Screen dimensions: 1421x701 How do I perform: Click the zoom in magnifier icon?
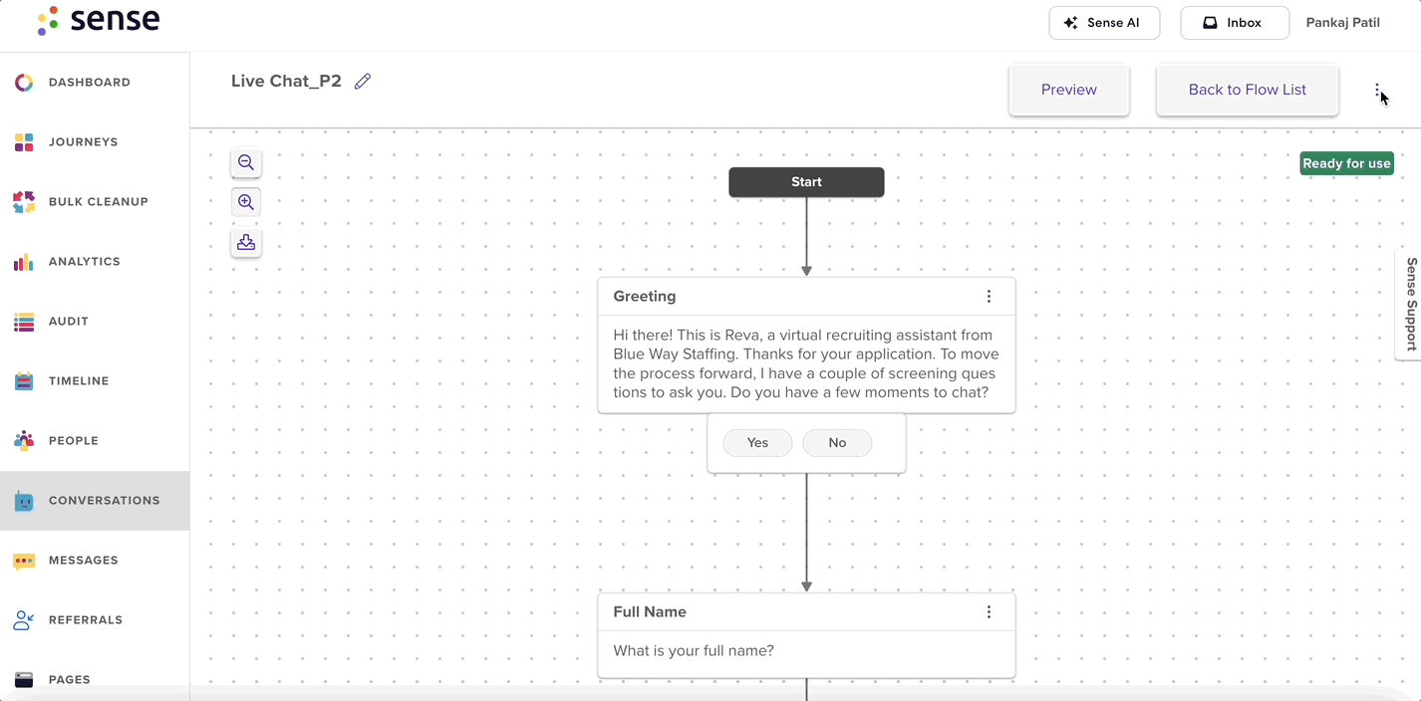coord(246,202)
